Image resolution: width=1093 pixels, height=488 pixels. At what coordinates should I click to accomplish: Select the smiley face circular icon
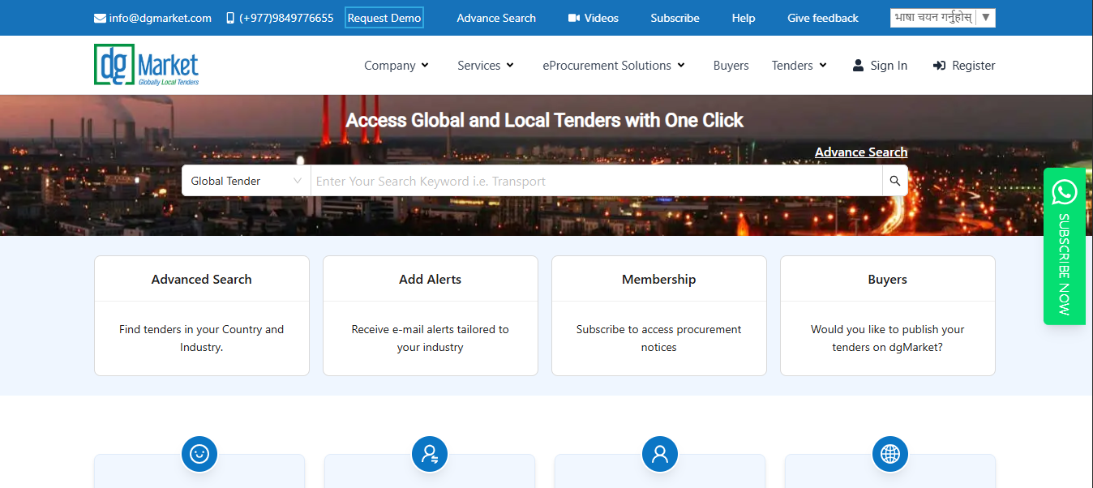coord(199,454)
